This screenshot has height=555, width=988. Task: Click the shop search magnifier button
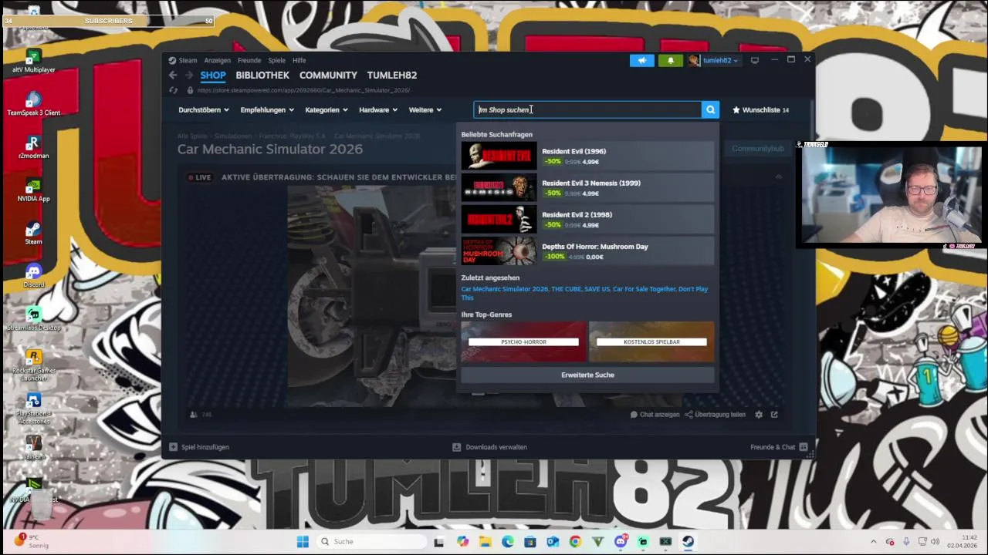click(x=710, y=109)
